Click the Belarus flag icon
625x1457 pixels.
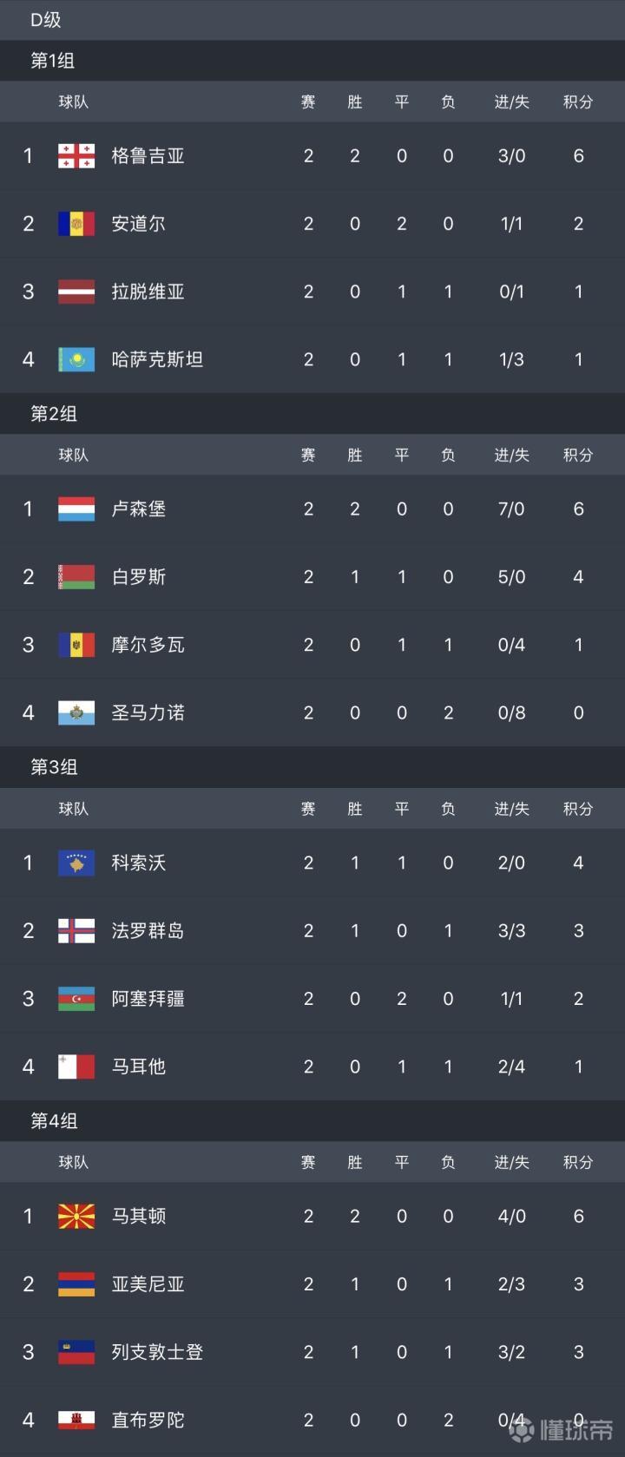76,576
